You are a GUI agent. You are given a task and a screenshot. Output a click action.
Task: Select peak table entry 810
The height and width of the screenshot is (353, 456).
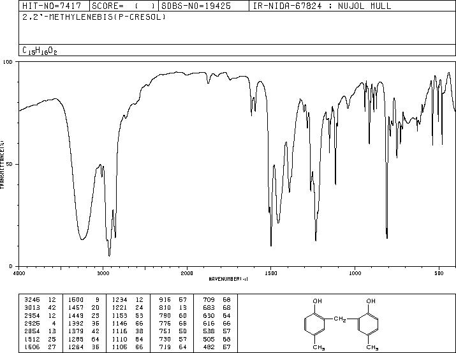165,308
